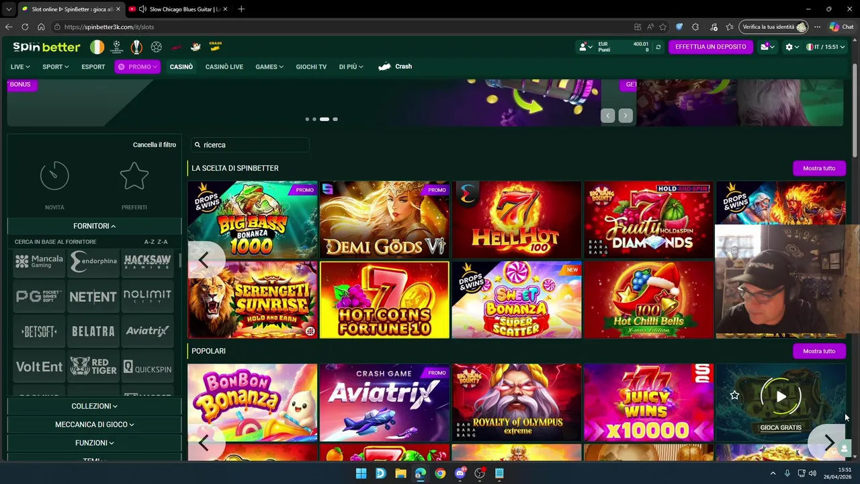Click Mostra tutto for Popolari
The height and width of the screenshot is (484, 860).
click(819, 351)
